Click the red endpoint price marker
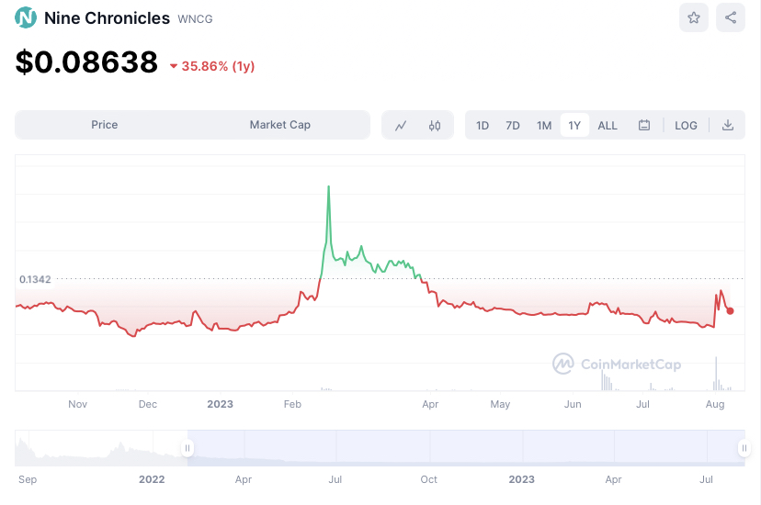 (x=730, y=311)
